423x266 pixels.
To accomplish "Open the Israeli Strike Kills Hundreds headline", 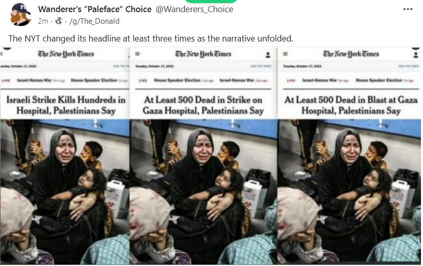I will 66,105.
